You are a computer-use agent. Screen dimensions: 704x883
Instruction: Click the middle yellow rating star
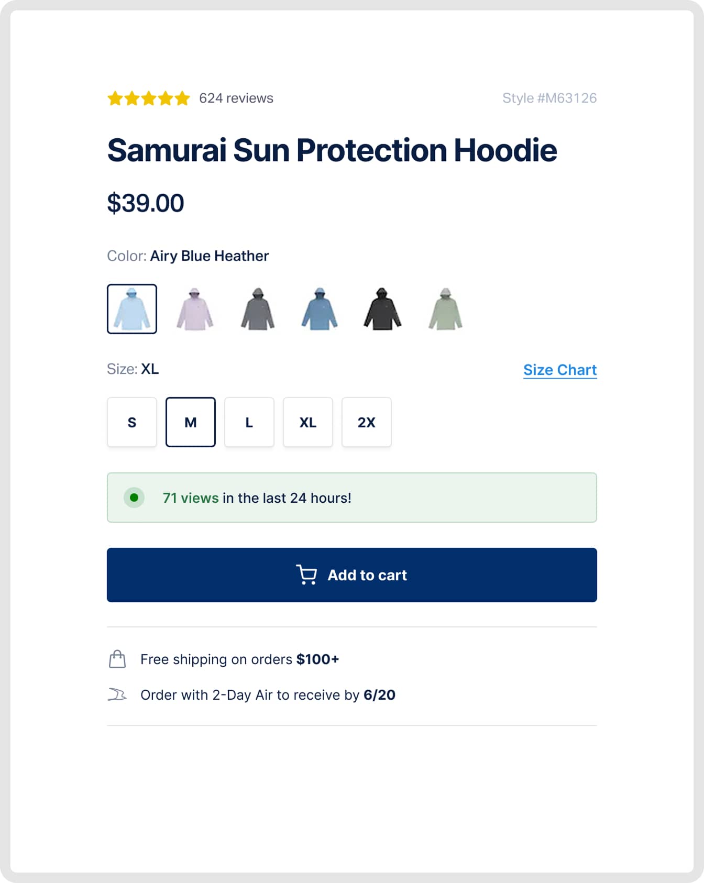click(x=149, y=98)
